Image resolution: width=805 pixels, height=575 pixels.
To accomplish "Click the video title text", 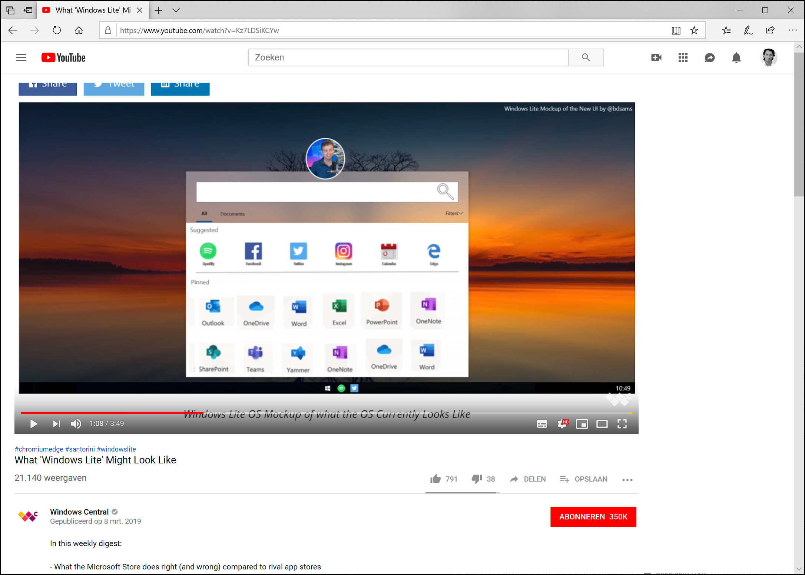I will 95,460.
